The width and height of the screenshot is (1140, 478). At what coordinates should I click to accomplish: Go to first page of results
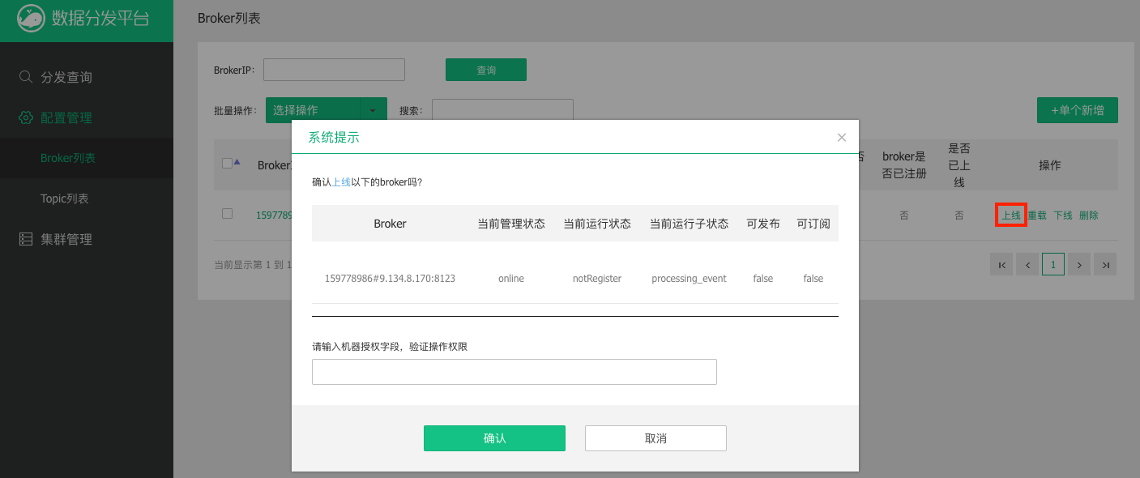click(1001, 264)
